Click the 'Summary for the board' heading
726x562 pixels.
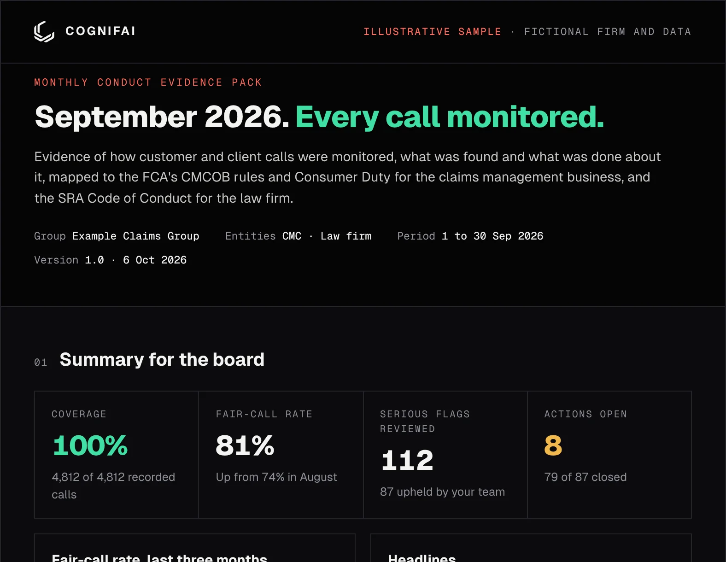pos(162,359)
